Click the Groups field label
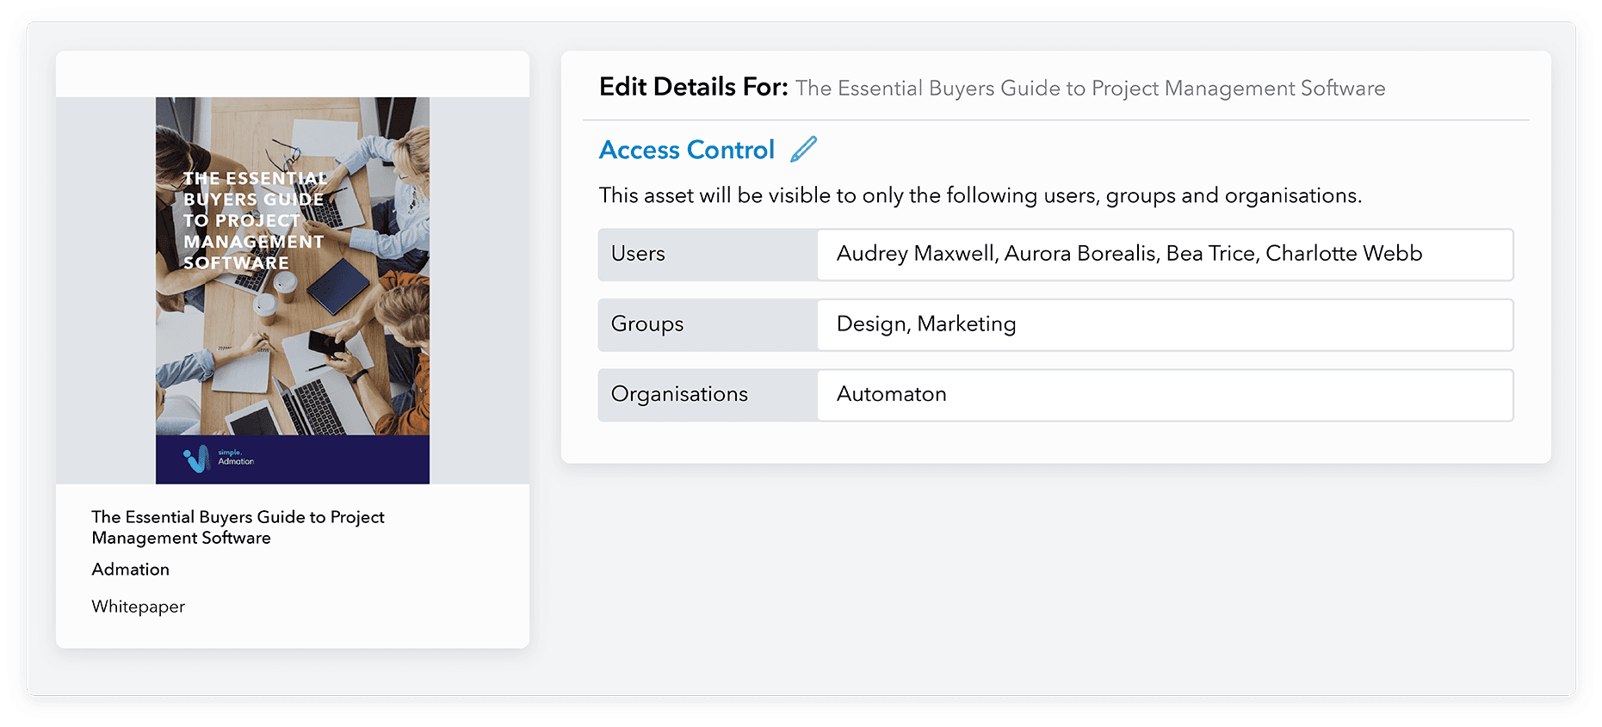 [x=646, y=324]
